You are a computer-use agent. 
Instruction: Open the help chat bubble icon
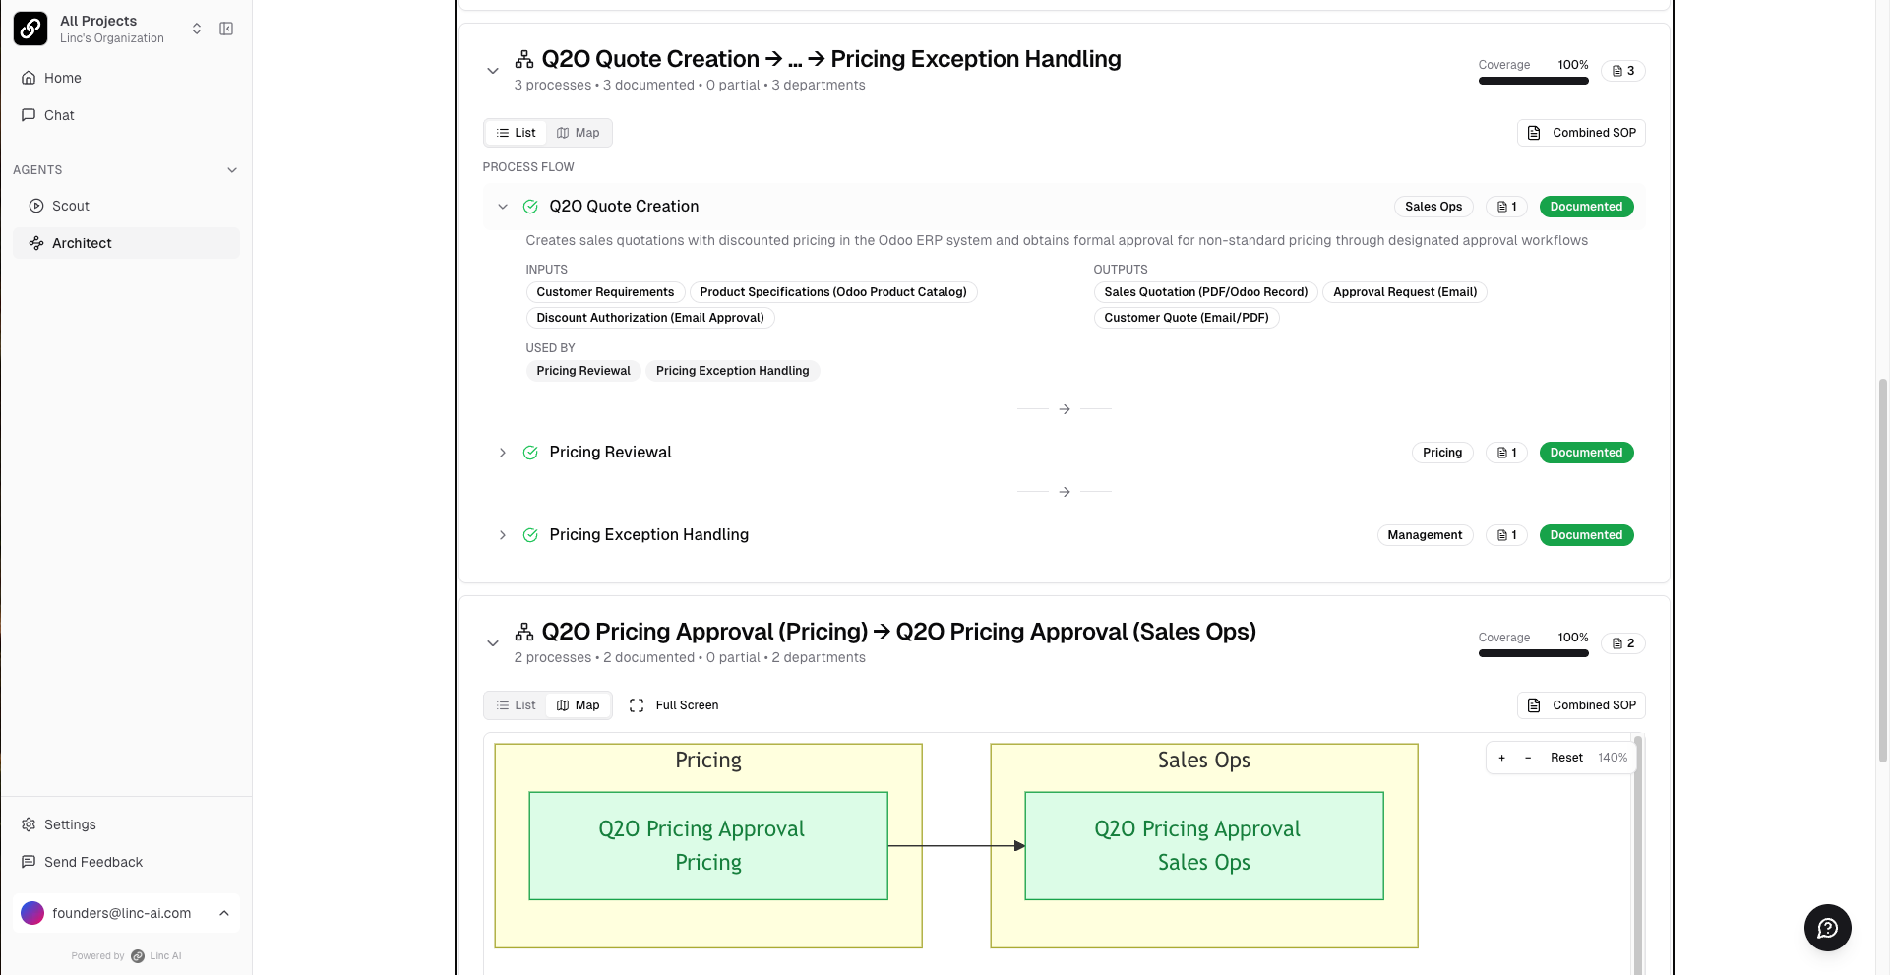coord(1827,928)
